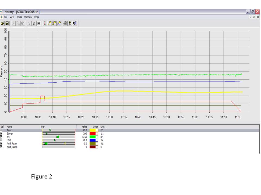Click the Save floppy disk icon
261x195 pixels.
(7, 23)
